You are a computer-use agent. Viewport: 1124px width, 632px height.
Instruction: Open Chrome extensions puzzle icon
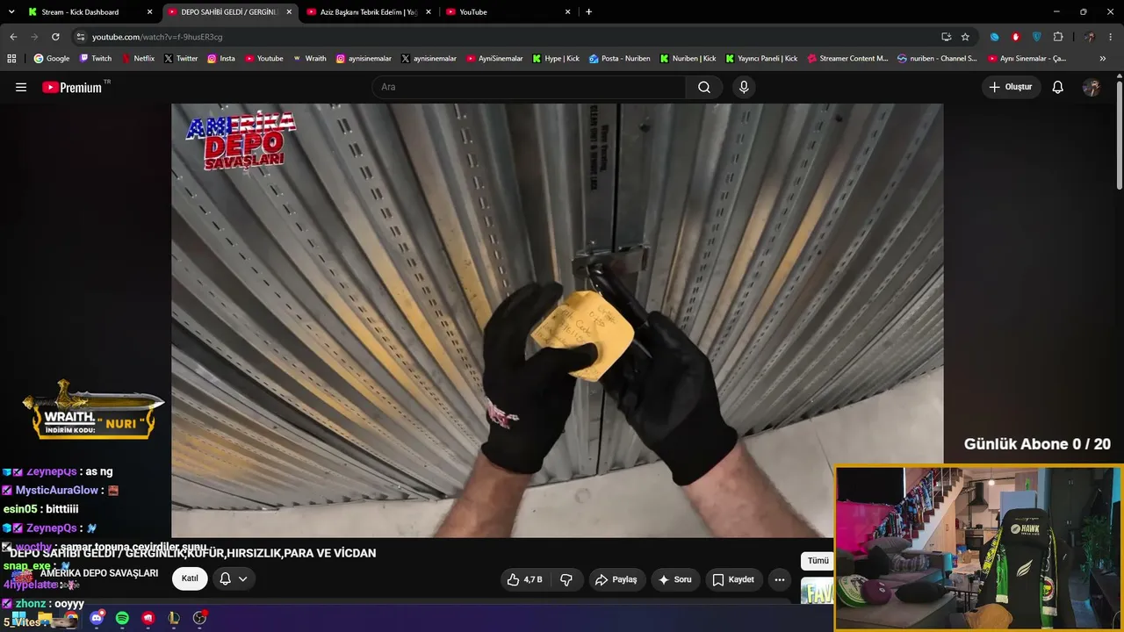click(x=1058, y=37)
